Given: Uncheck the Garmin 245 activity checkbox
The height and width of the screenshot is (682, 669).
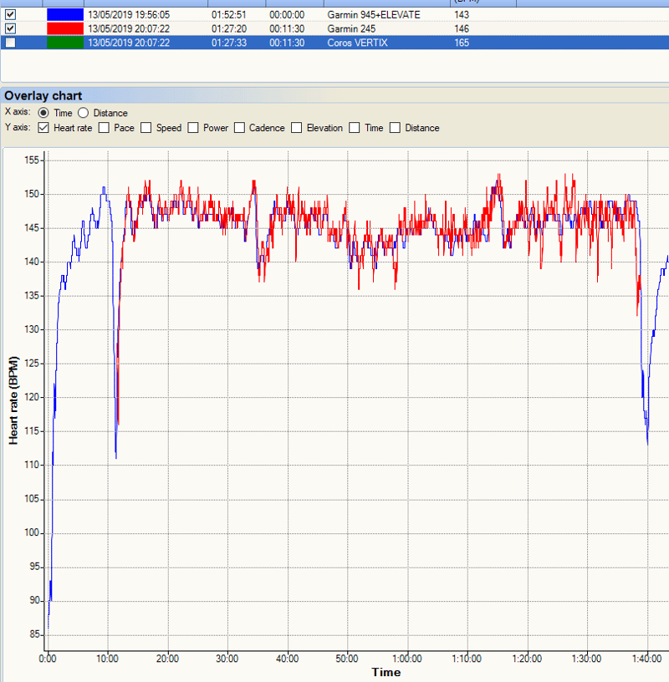Looking at the screenshot, I should click(10, 28).
